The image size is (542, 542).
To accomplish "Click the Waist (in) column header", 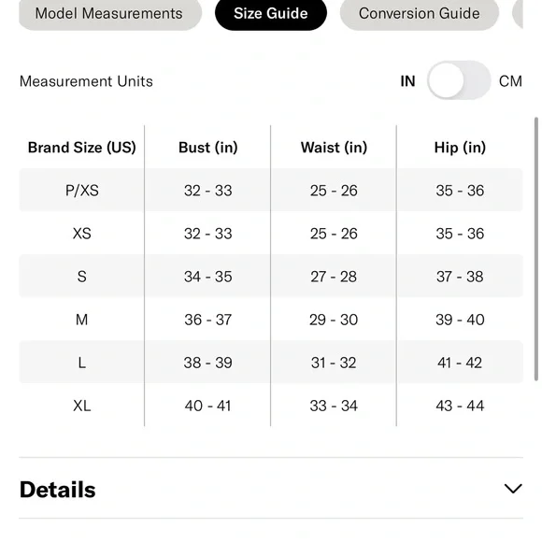I will [x=334, y=148].
